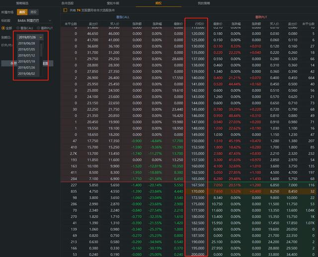The height and width of the screenshot is (257, 318).
Task: Click the 未平仓数 header on the CALL side
Action: (70, 23)
